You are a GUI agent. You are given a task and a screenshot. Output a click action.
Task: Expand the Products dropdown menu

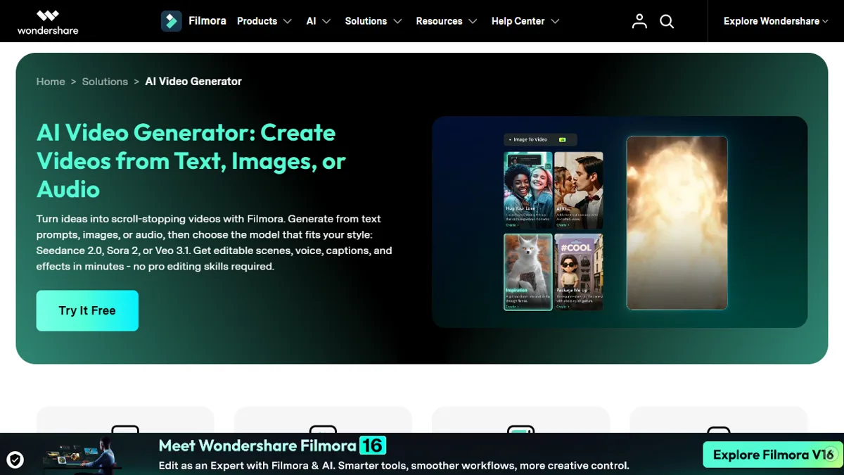(264, 21)
